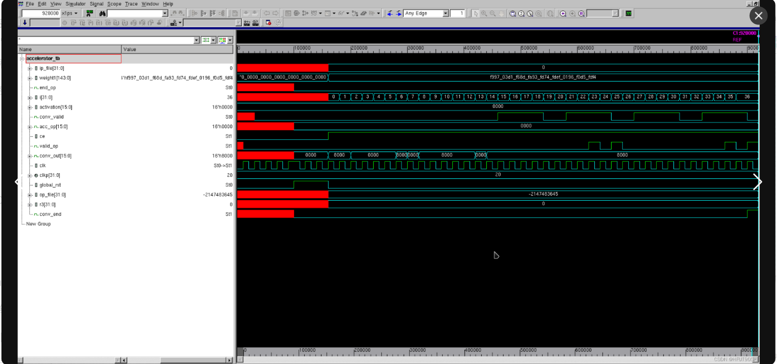Open the Help menu
The height and width of the screenshot is (364, 777).
(x=168, y=4)
